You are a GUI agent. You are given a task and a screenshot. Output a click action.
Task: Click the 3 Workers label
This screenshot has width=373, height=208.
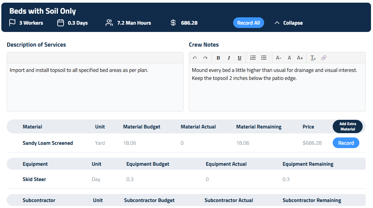(31, 23)
